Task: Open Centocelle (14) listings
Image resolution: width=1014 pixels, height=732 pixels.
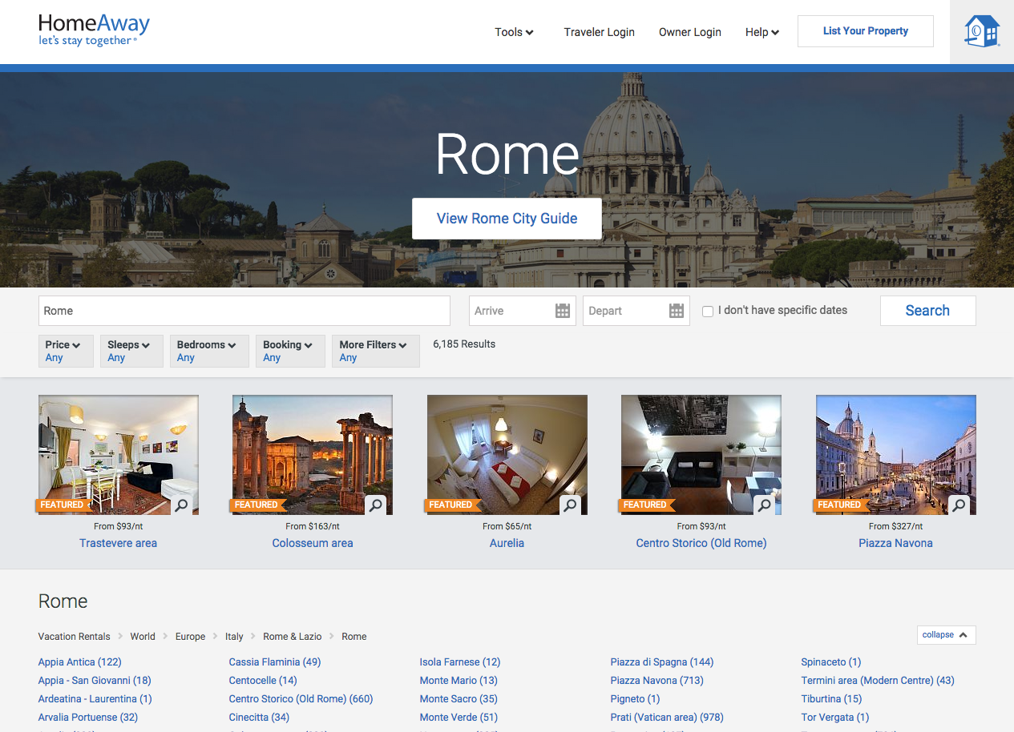Action: 263,681
